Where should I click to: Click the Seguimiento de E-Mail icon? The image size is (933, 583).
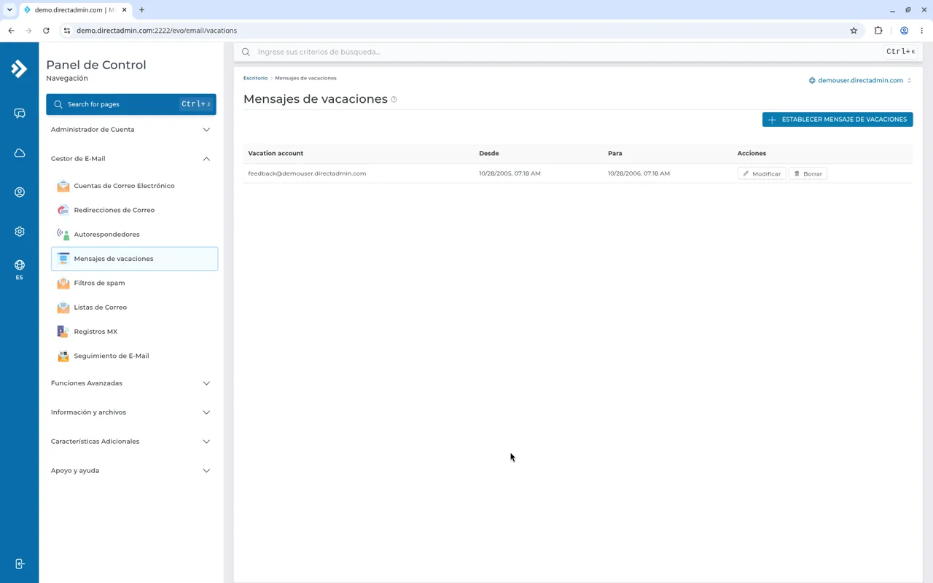pos(63,356)
